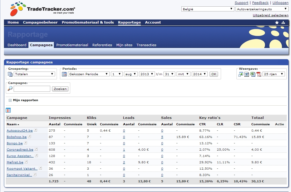The image size is (291, 192).
Task: Open the Support link
Action: tap(241, 3)
